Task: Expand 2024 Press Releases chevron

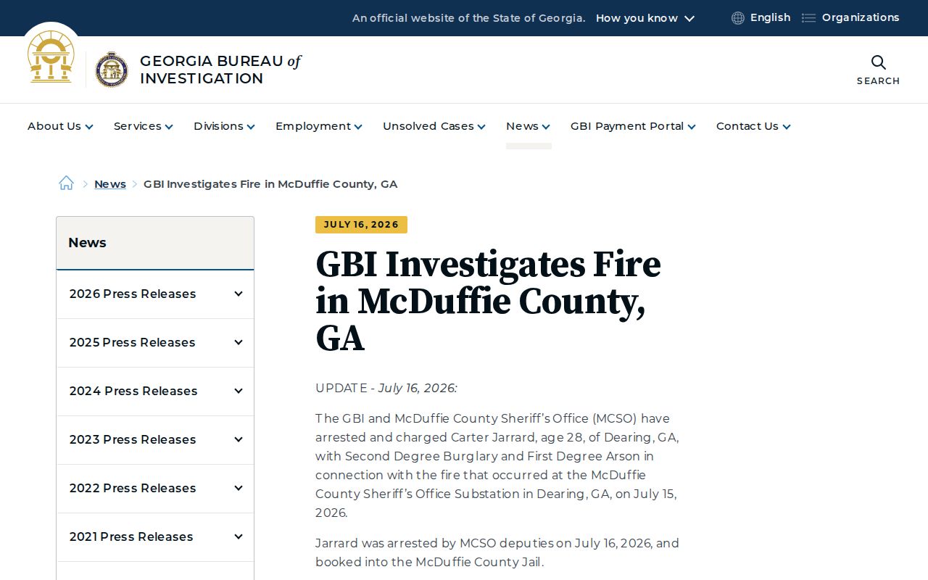Action: [238, 391]
